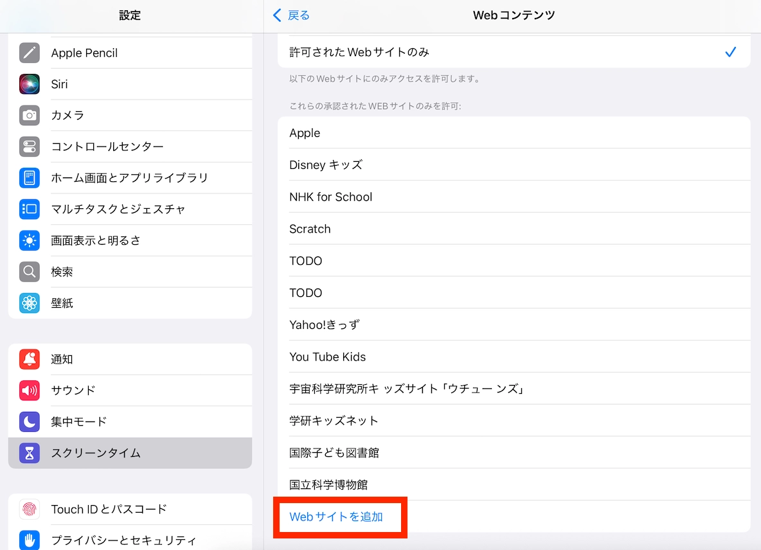Tap the back chevron arrow
761x550 pixels.
coord(277,15)
